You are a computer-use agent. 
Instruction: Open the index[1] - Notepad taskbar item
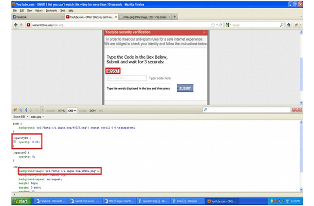click(187, 201)
